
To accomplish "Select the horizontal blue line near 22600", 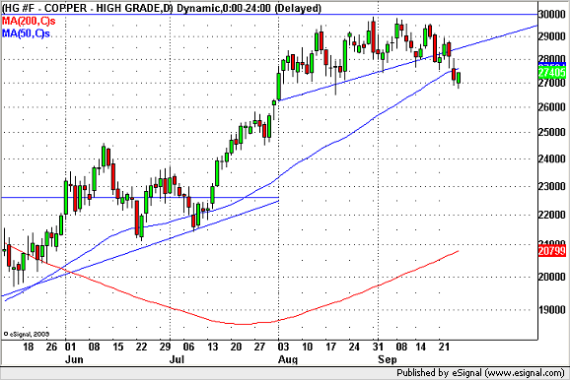I will coord(140,198).
